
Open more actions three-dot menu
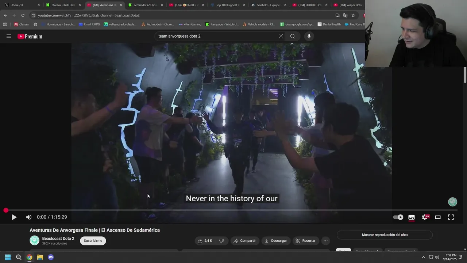[x=325, y=241]
